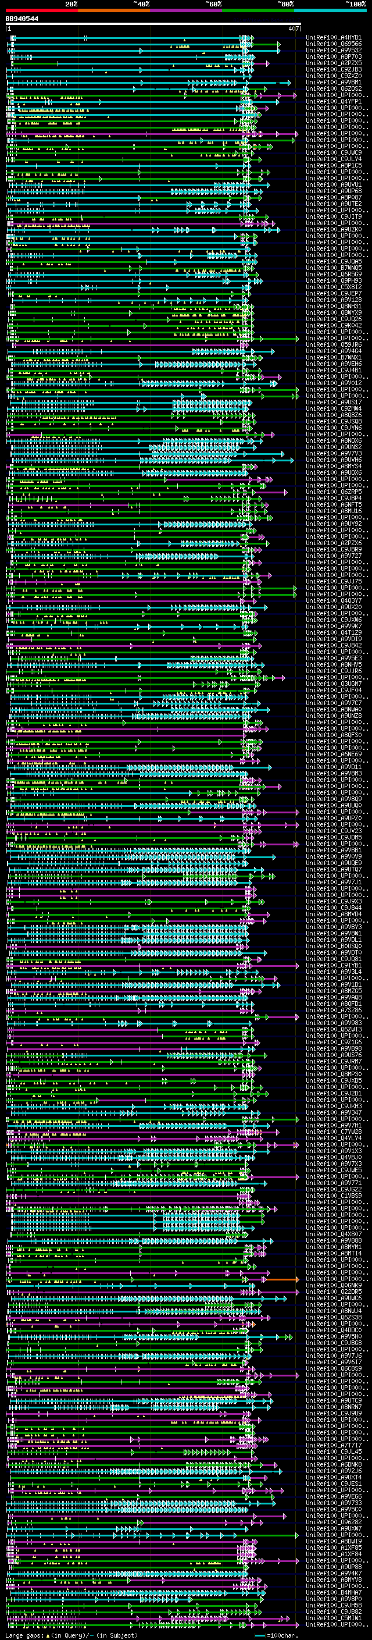Click the red 20% identity legend bar
The height and width of the screenshot is (1640, 372).
[42, 10]
